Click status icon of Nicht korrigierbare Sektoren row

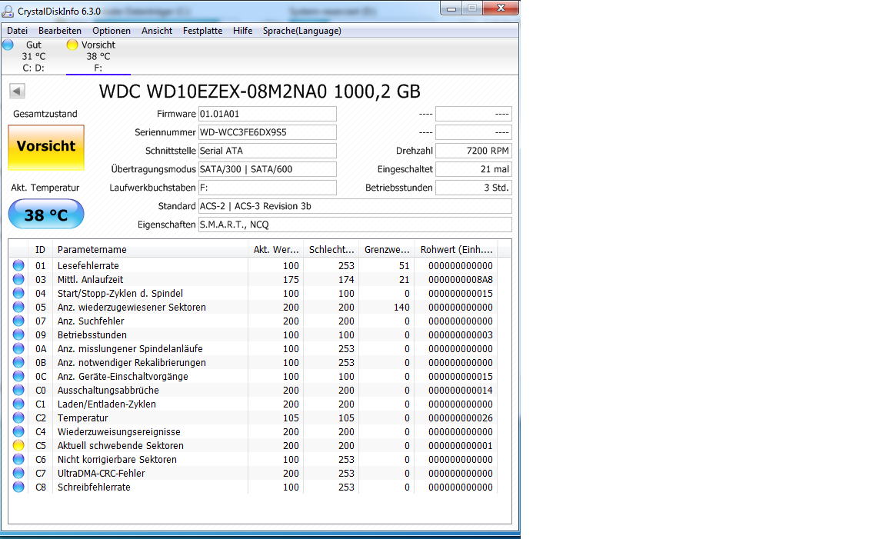click(x=18, y=459)
